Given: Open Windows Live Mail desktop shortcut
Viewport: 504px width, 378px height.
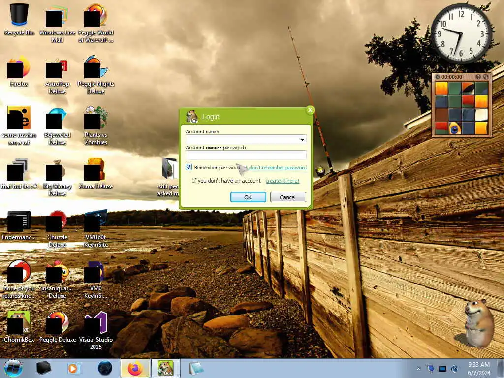Looking at the screenshot, I should pyautogui.click(x=57, y=23).
